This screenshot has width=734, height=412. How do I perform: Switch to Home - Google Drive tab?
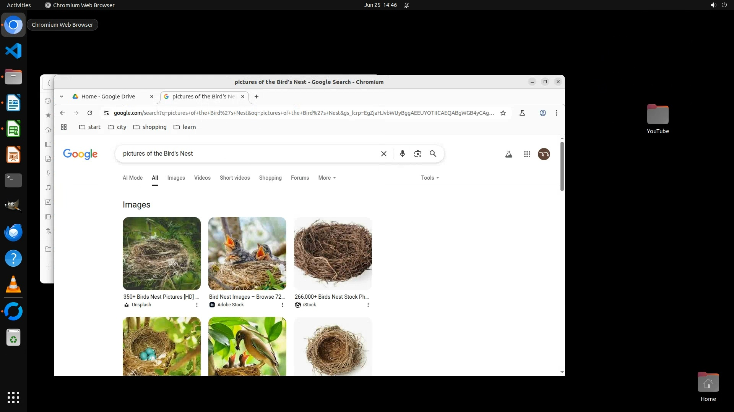[108, 97]
